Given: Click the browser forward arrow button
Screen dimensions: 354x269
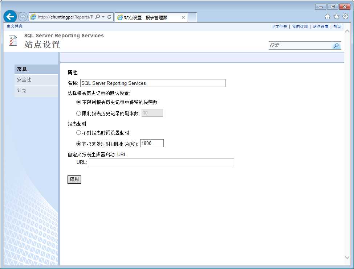Looking at the screenshot, I should [23, 17].
